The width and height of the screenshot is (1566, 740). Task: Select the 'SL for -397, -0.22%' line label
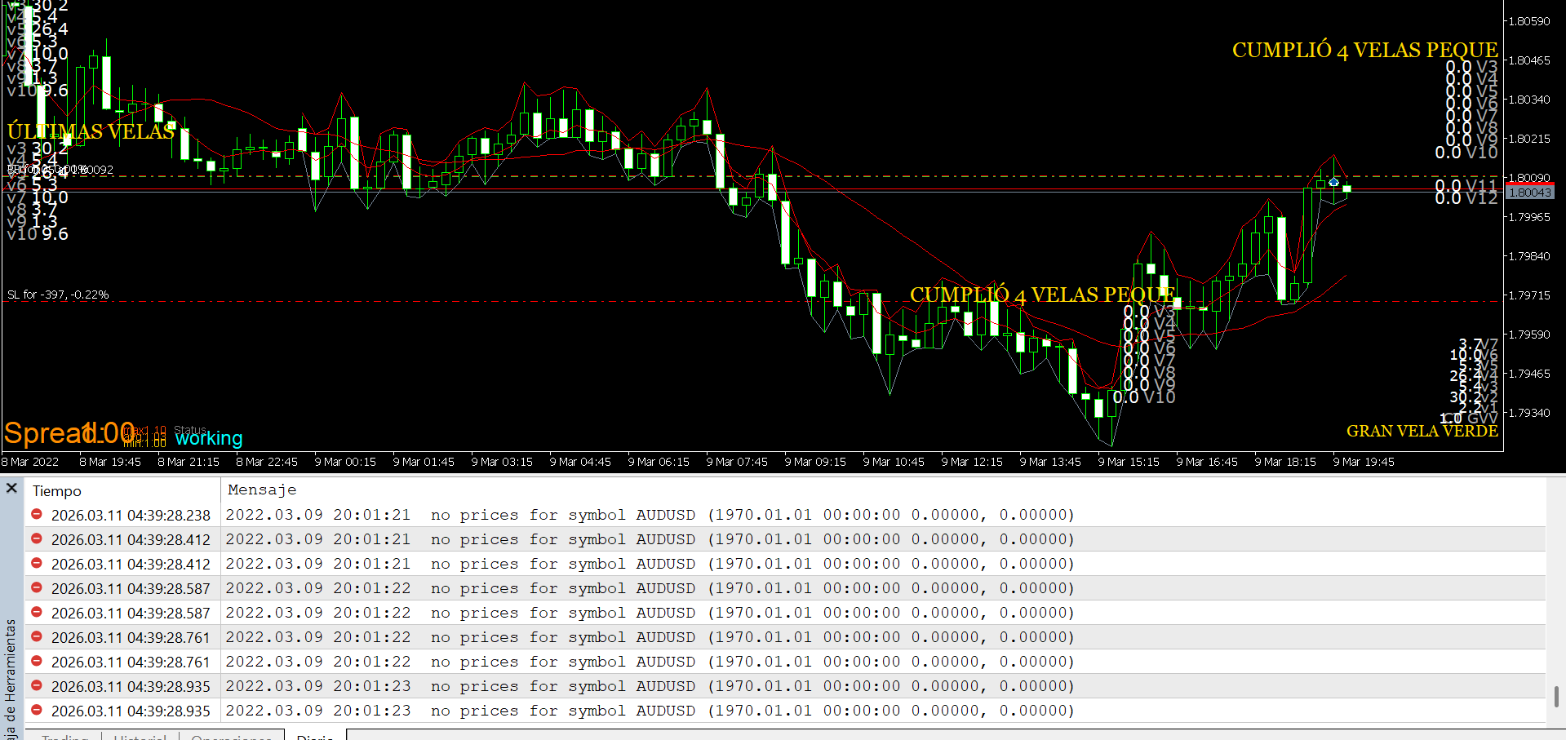tap(58, 295)
